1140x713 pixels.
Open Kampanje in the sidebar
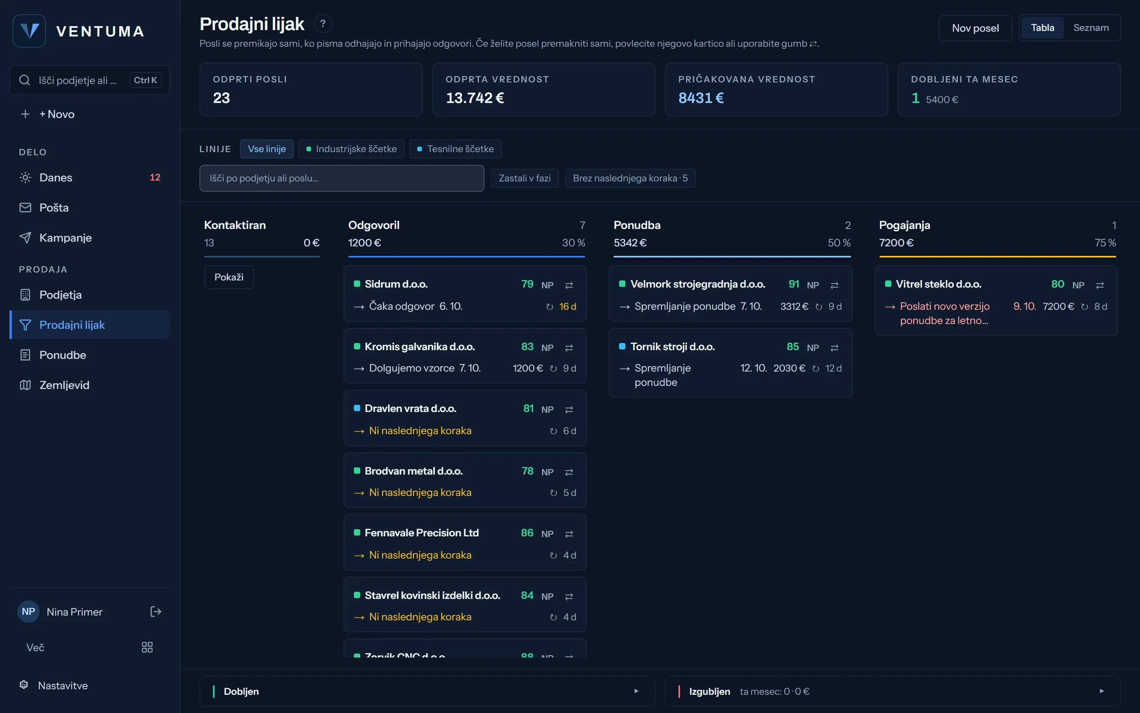click(x=89, y=238)
